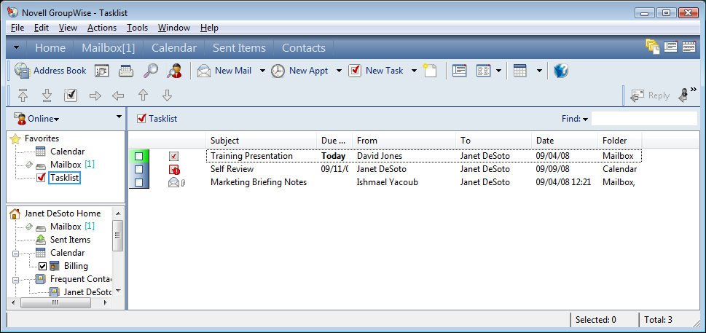706x333 pixels.
Task: Collapse the Calendar folder tree node
Action: coord(16,254)
